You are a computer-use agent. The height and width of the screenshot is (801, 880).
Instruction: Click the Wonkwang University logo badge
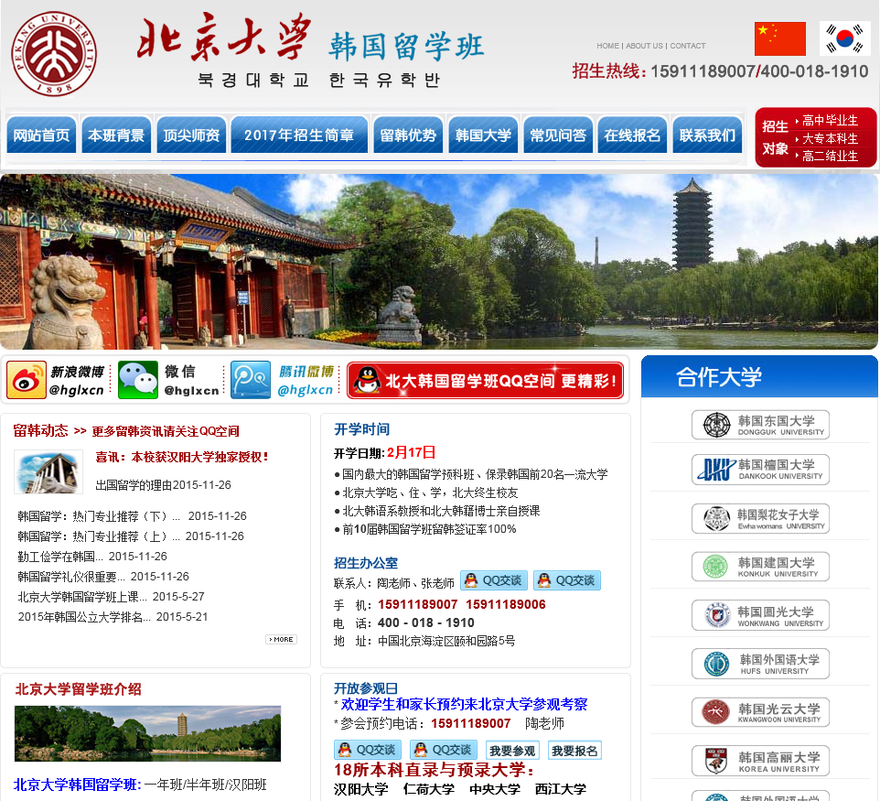(x=760, y=615)
